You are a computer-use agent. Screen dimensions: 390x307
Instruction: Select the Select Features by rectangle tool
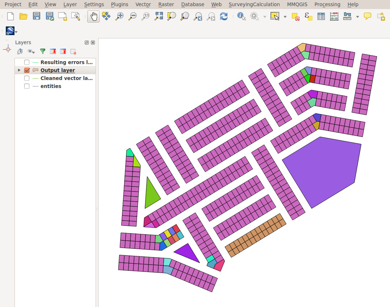tap(275, 16)
